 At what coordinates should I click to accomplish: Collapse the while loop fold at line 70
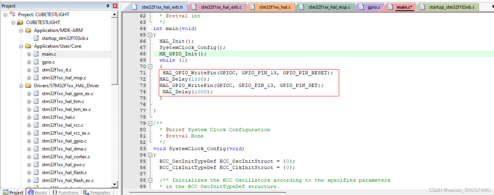pos(150,66)
